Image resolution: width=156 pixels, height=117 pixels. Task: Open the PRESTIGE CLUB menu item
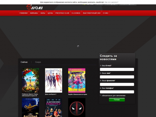(x=62, y=13)
